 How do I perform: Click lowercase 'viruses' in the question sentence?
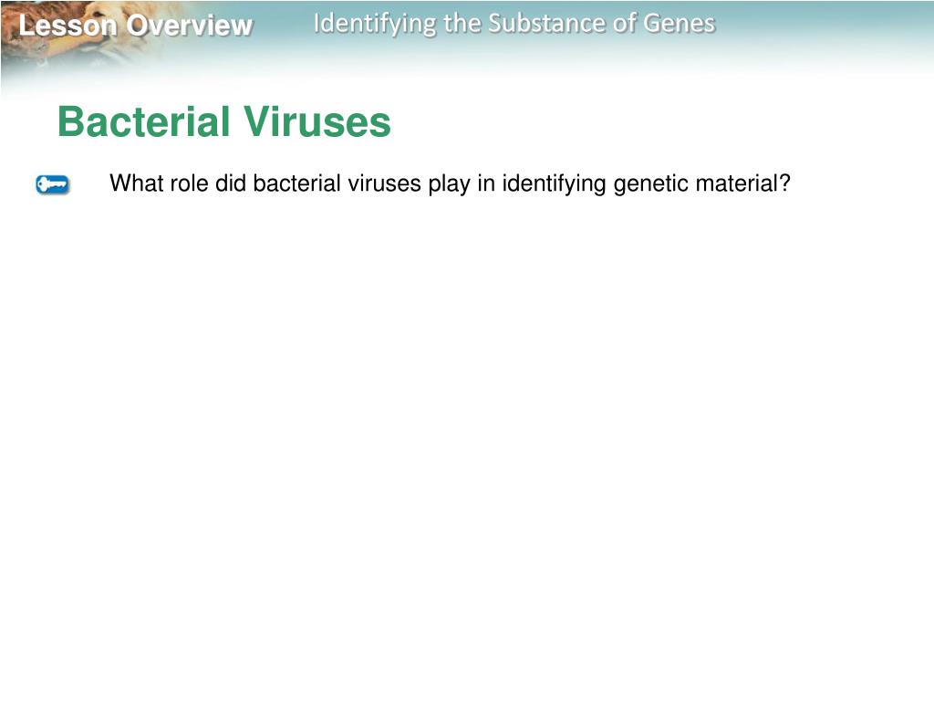(384, 183)
